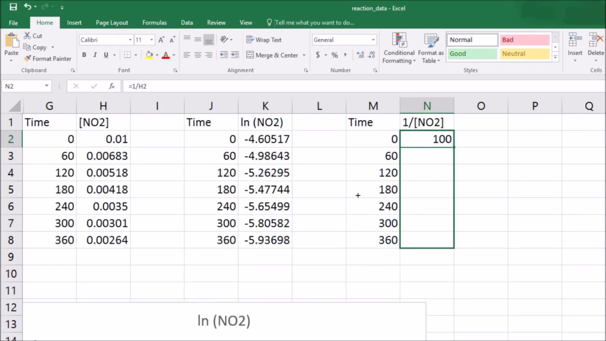The image size is (606, 341).
Task: Click the Cut scissors icon
Action: pyautogui.click(x=27, y=36)
